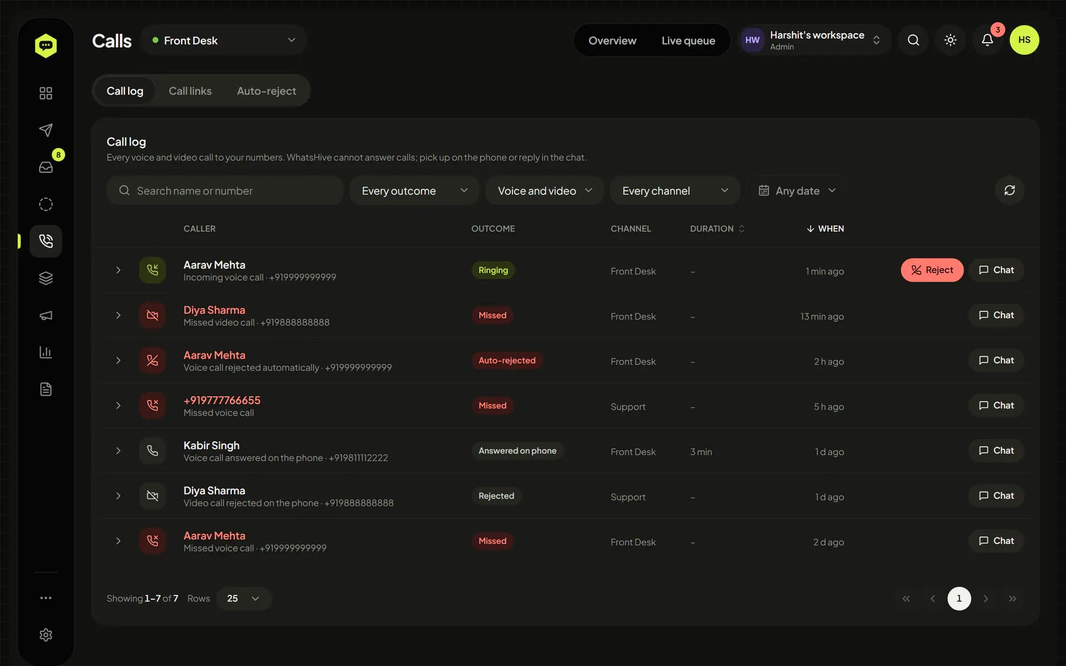The width and height of the screenshot is (1066, 666).
Task: Open the Every outcome filter
Action: [x=414, y=190]
